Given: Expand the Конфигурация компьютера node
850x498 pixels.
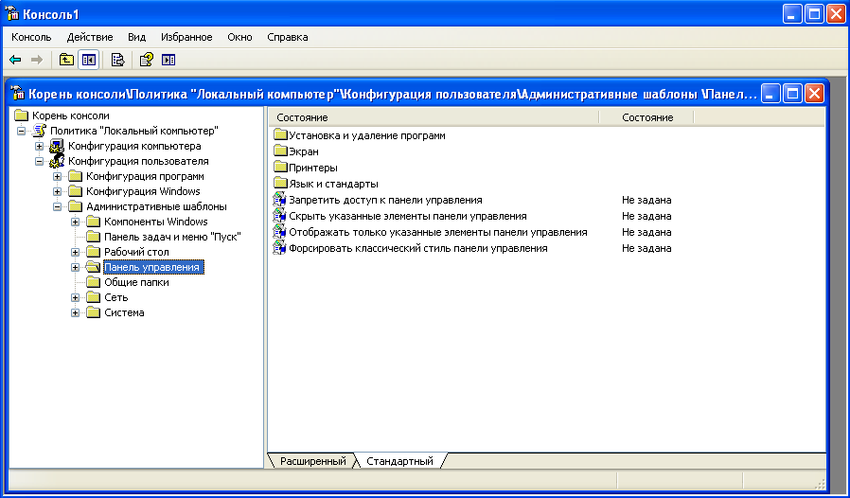Looking at the screenshot, I should point(39,146).
